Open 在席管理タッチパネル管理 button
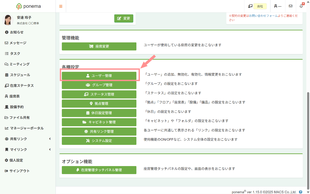The height and width of the screenshot is (194, 310). (x=99, y=170)
